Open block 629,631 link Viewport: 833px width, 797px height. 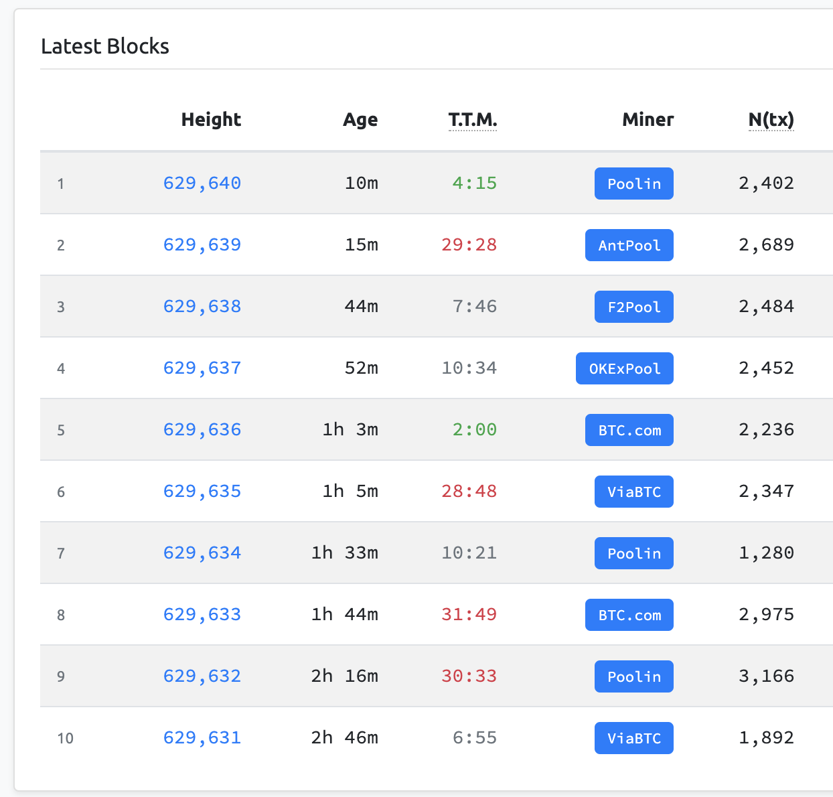(x=202, y=737)
